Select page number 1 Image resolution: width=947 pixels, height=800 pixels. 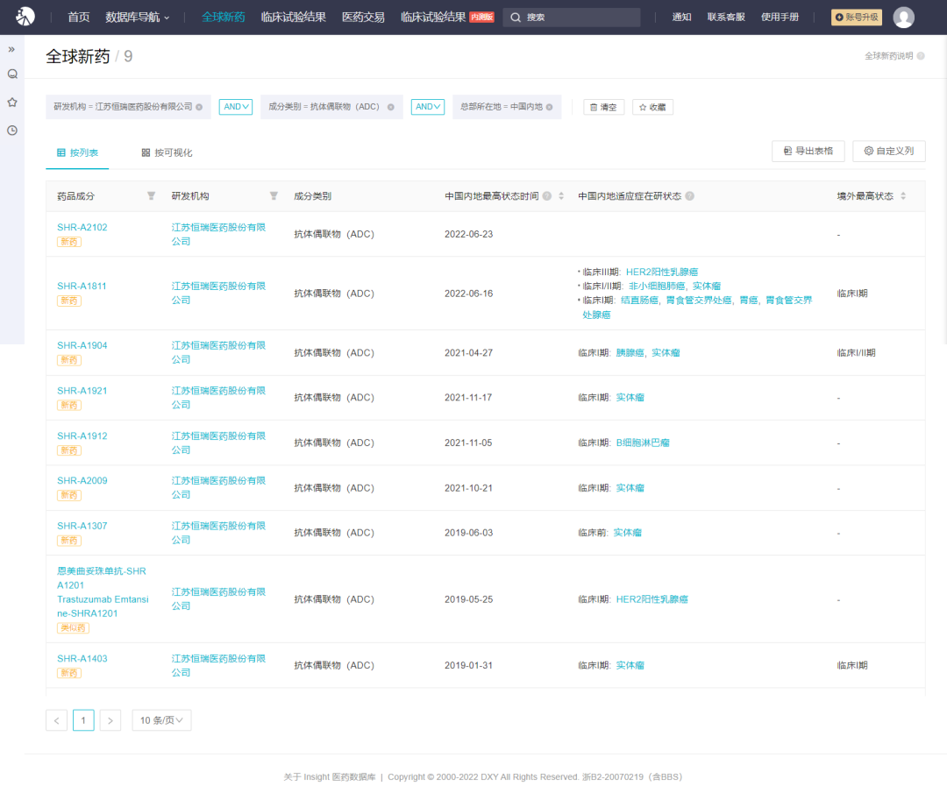click(83, 719)
